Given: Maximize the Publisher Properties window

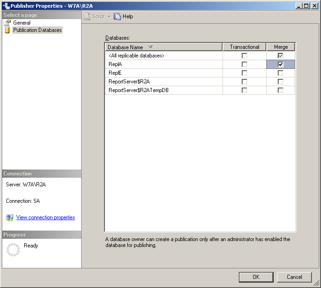Looking at the screenshot, I should (306, 6).
